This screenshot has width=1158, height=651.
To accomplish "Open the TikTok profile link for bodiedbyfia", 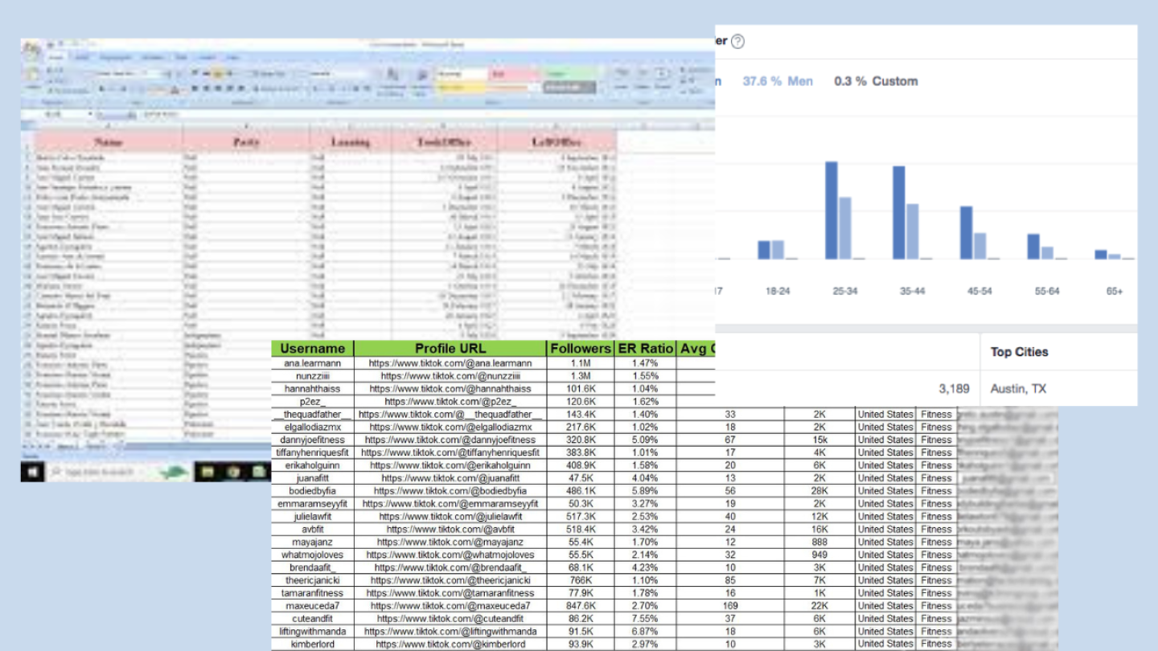I will pyautogui.click(x=450, y=491).
